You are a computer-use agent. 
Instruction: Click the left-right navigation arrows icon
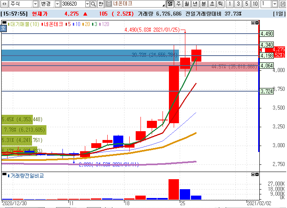pyautogui.click(x=4, y=4)
